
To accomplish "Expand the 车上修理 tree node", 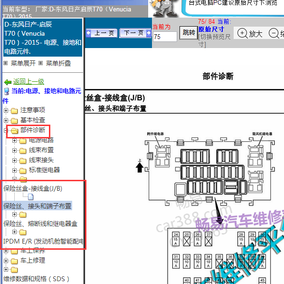I will (6, 261).
